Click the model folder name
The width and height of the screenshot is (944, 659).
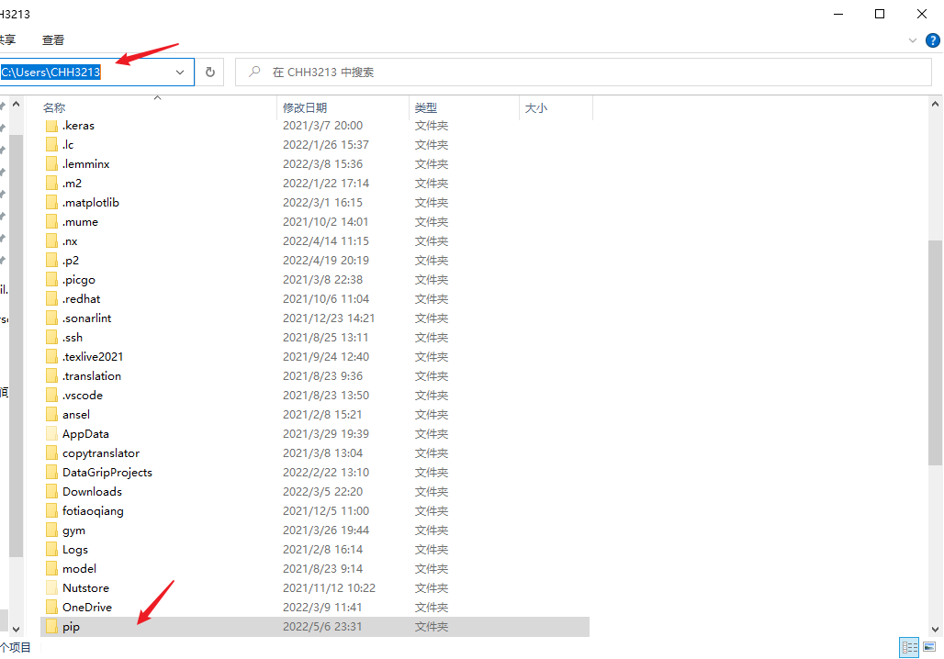(x=80, y=569)
